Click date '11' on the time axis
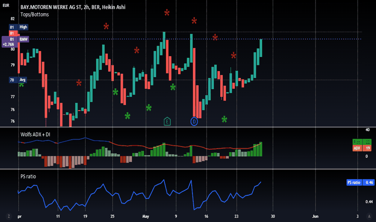 pyautogui.click(x=58, y=216)
